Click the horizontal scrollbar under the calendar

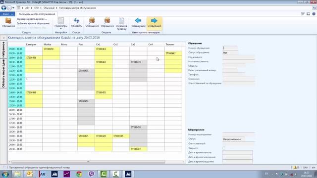tap(88, 162)
